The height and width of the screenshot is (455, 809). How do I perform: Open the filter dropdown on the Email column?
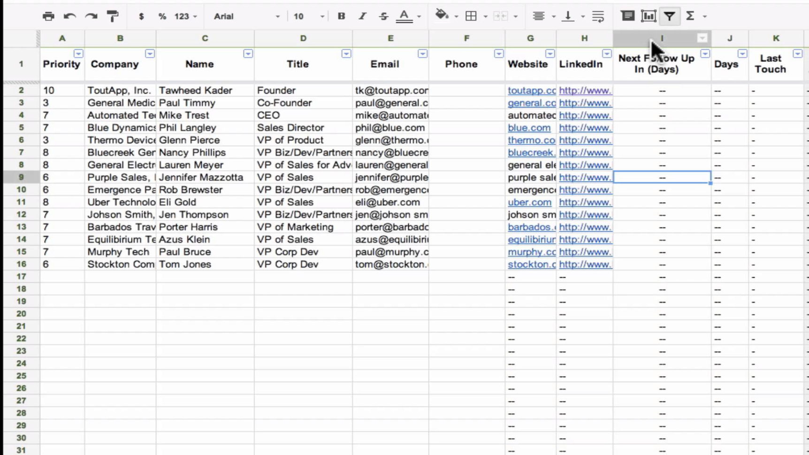point(423,53)
